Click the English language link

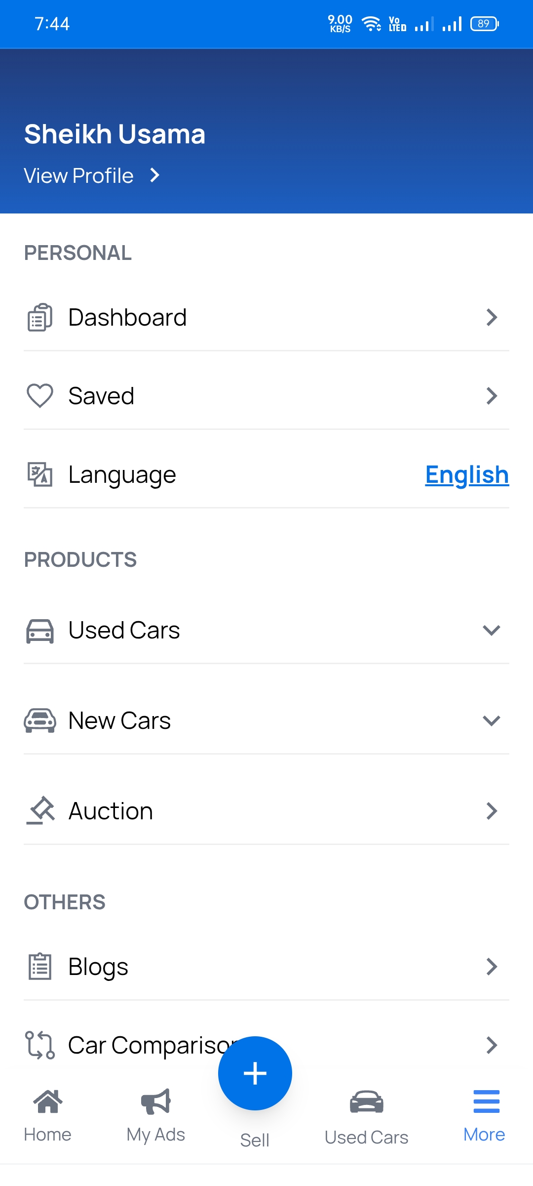click(467, 475)
